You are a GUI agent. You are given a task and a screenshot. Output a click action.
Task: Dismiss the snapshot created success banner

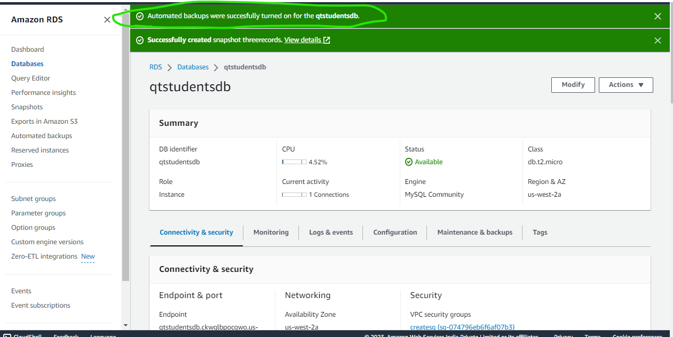coord(658,41)
